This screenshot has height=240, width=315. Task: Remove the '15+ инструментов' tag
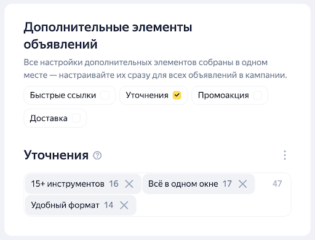(x=129, y=184)
